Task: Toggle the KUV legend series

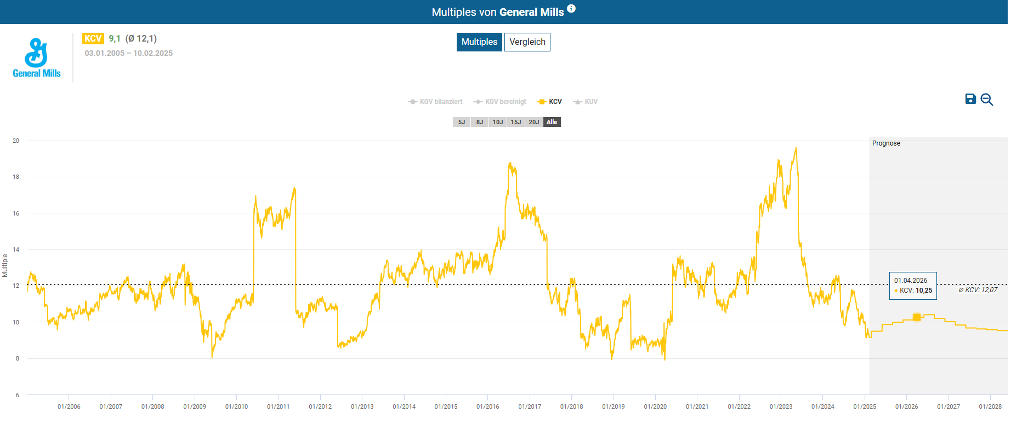Action: coord(586,102)
